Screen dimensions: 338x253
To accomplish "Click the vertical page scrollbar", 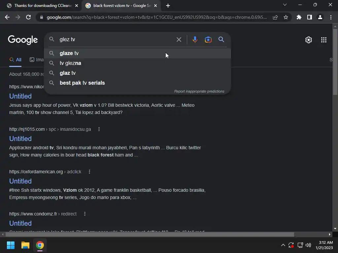I will [x=335, y=62].
